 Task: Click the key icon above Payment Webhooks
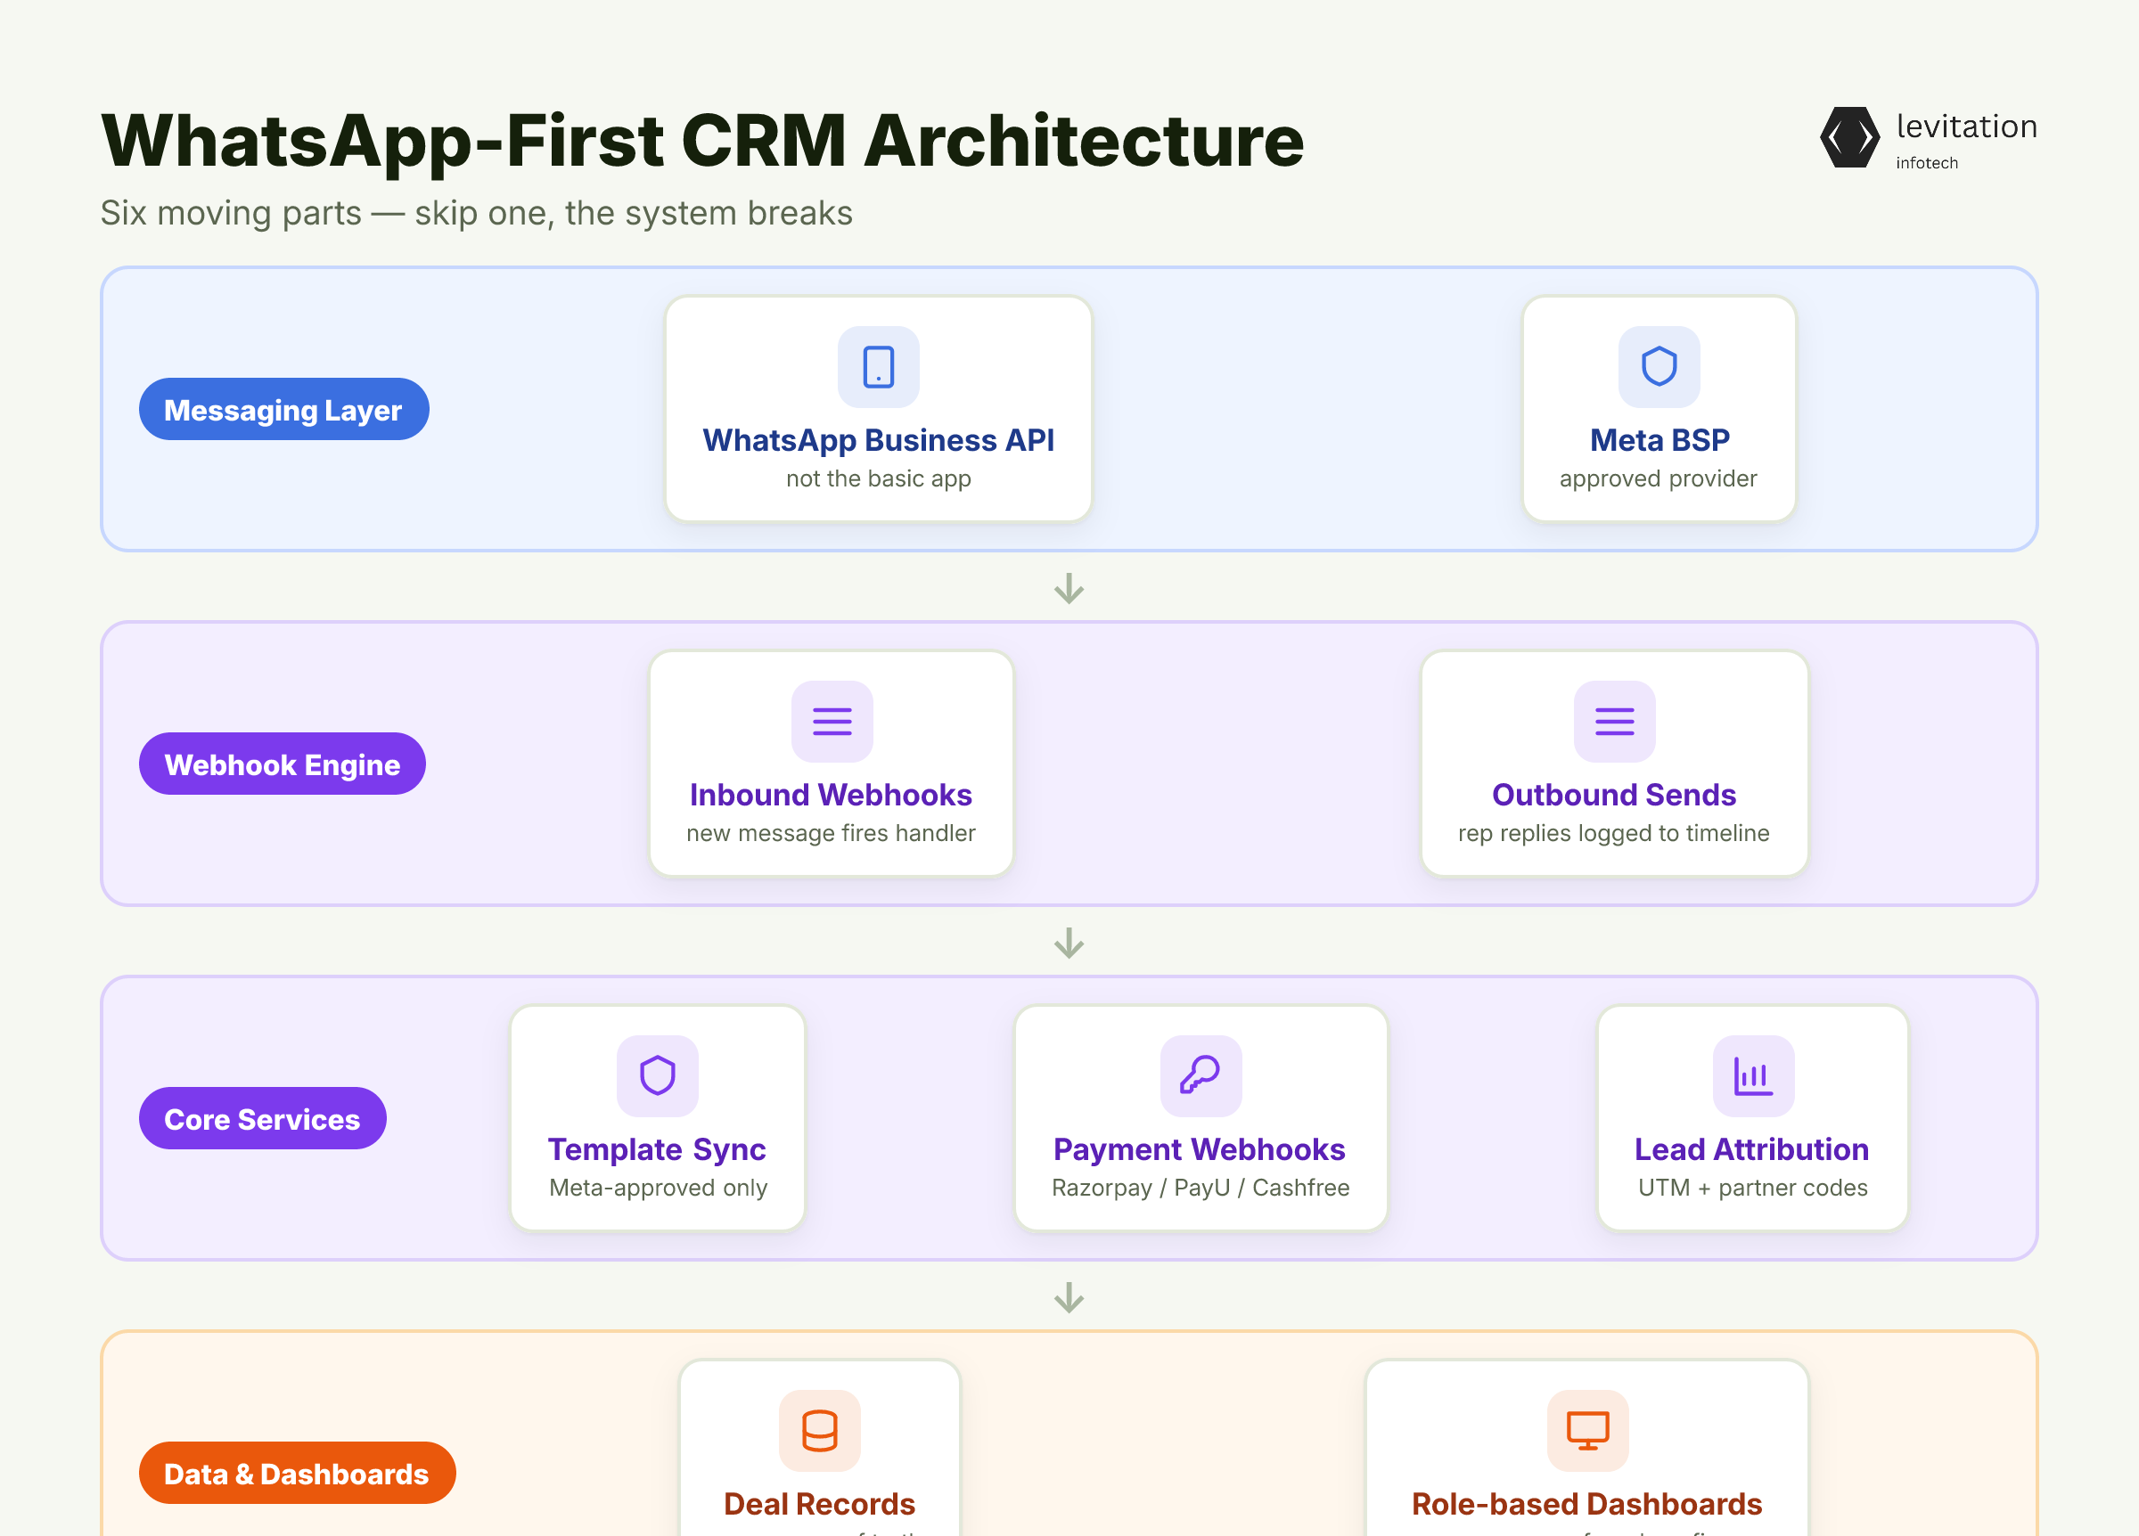tap(1201, 1076)
